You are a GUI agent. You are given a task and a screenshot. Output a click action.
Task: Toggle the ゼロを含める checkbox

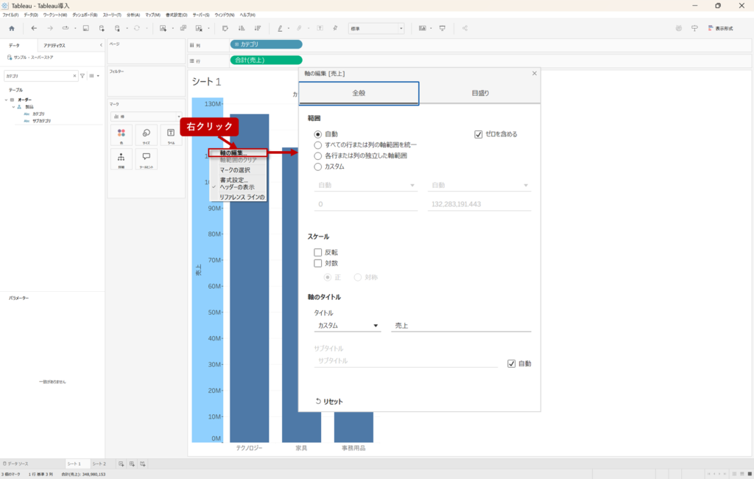click(x=479, y=134)
